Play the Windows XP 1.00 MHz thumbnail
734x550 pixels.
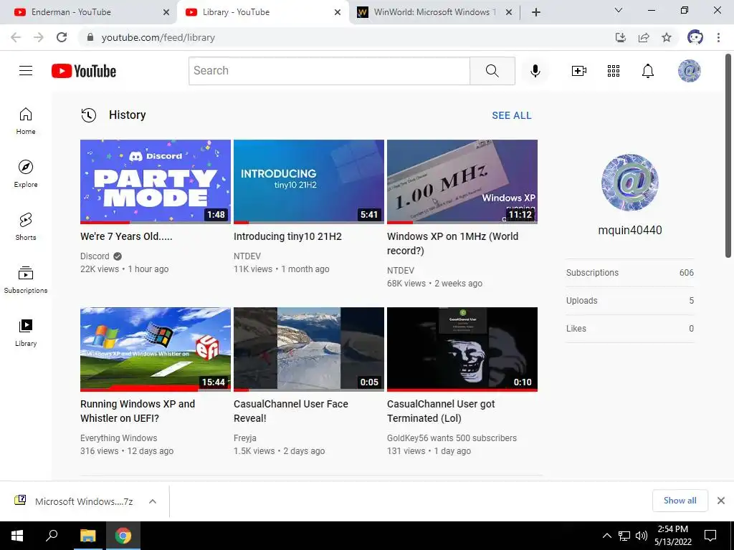[x=462, y=181]
